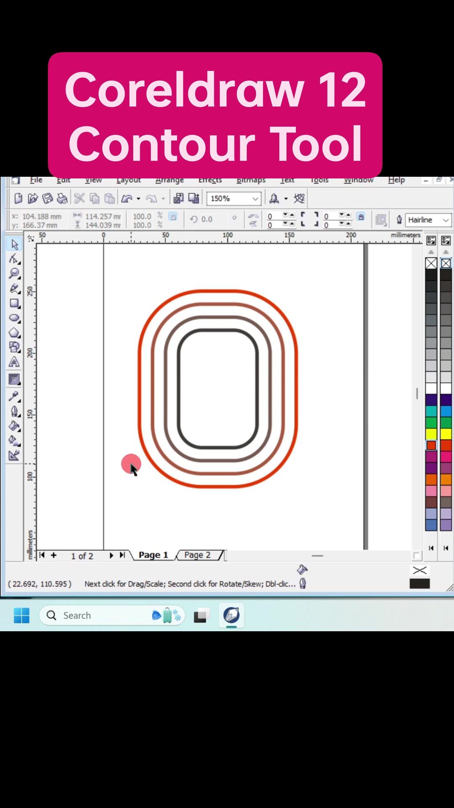Click the rotation angle field
454x808 pixels.
[214, 219]
